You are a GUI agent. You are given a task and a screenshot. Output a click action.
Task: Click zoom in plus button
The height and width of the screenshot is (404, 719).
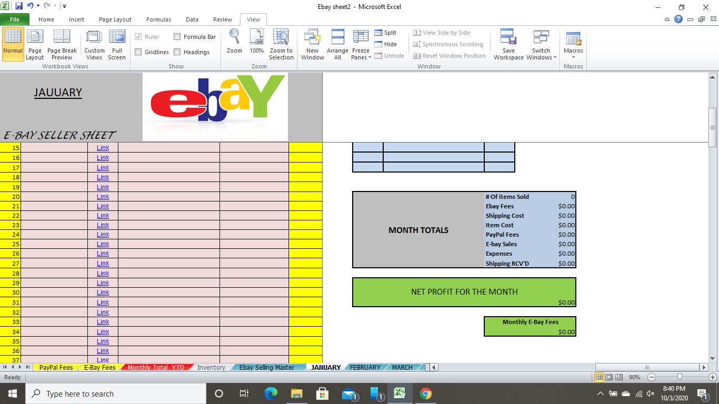point(713,377)
